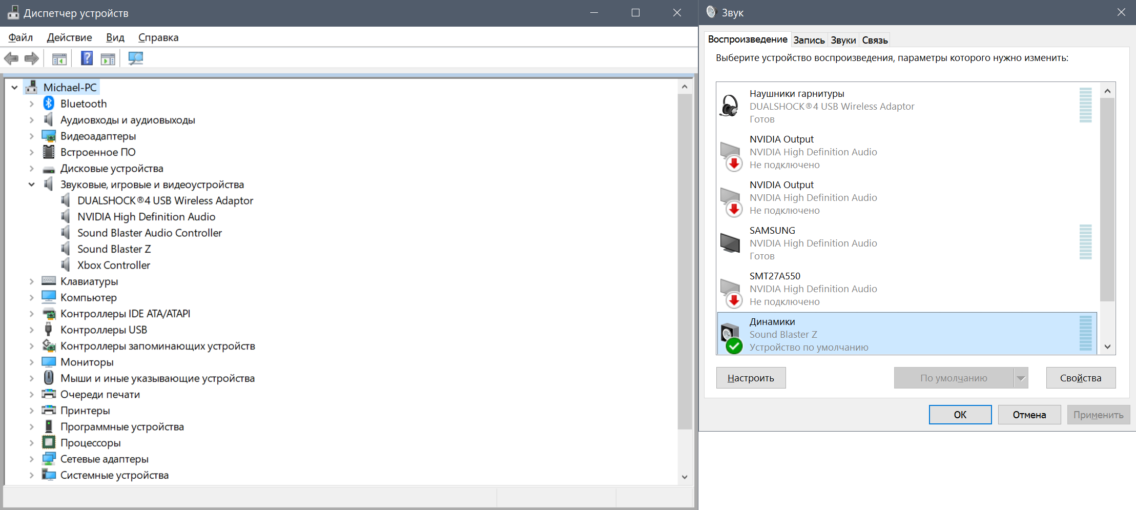Click the Forward arrow in Device Manager toolbar
The width and height of the screenshot is (1136, 510).
click(x=32, y=58)
